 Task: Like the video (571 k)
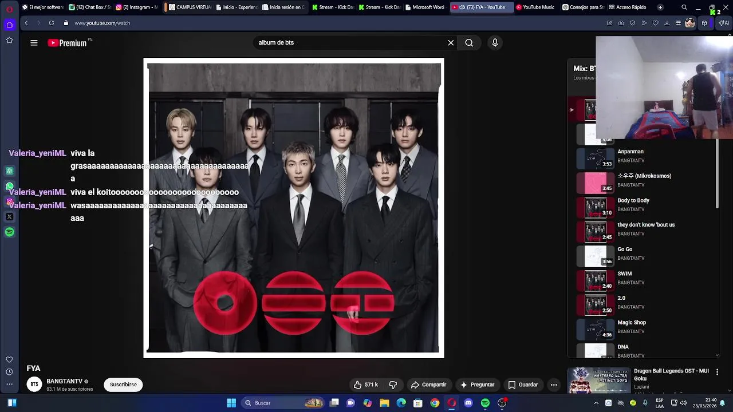[x=366, y=385]
